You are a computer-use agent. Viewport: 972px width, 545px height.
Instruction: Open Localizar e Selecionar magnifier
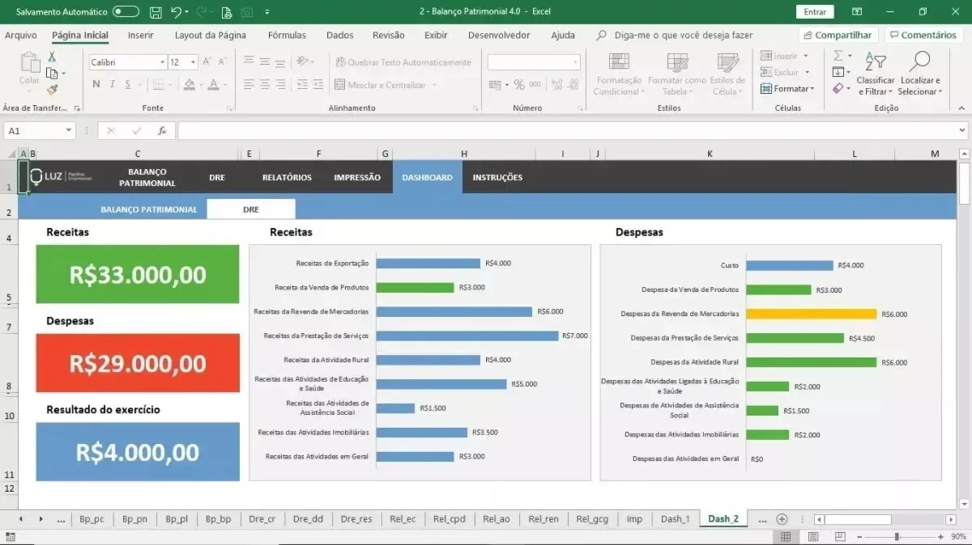tap(919, 61)
